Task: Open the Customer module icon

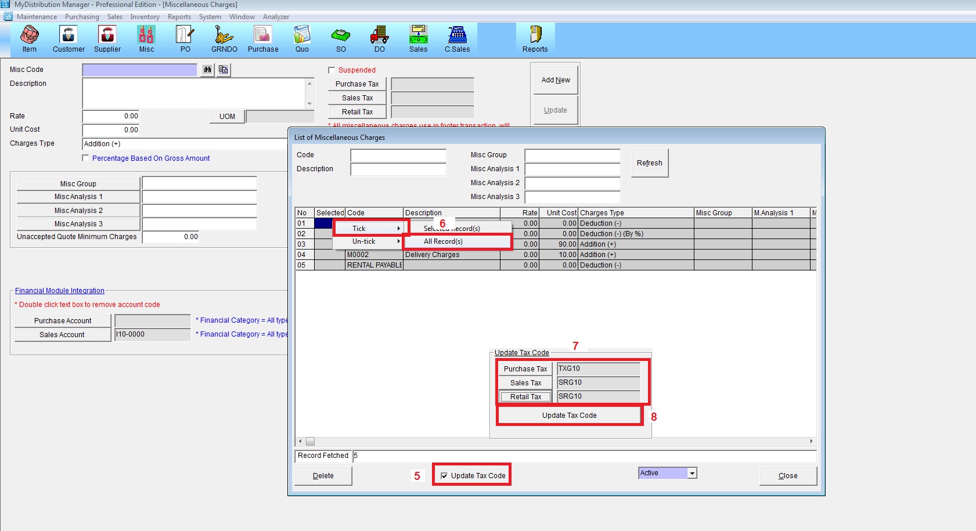Action: tap(69, 39)
